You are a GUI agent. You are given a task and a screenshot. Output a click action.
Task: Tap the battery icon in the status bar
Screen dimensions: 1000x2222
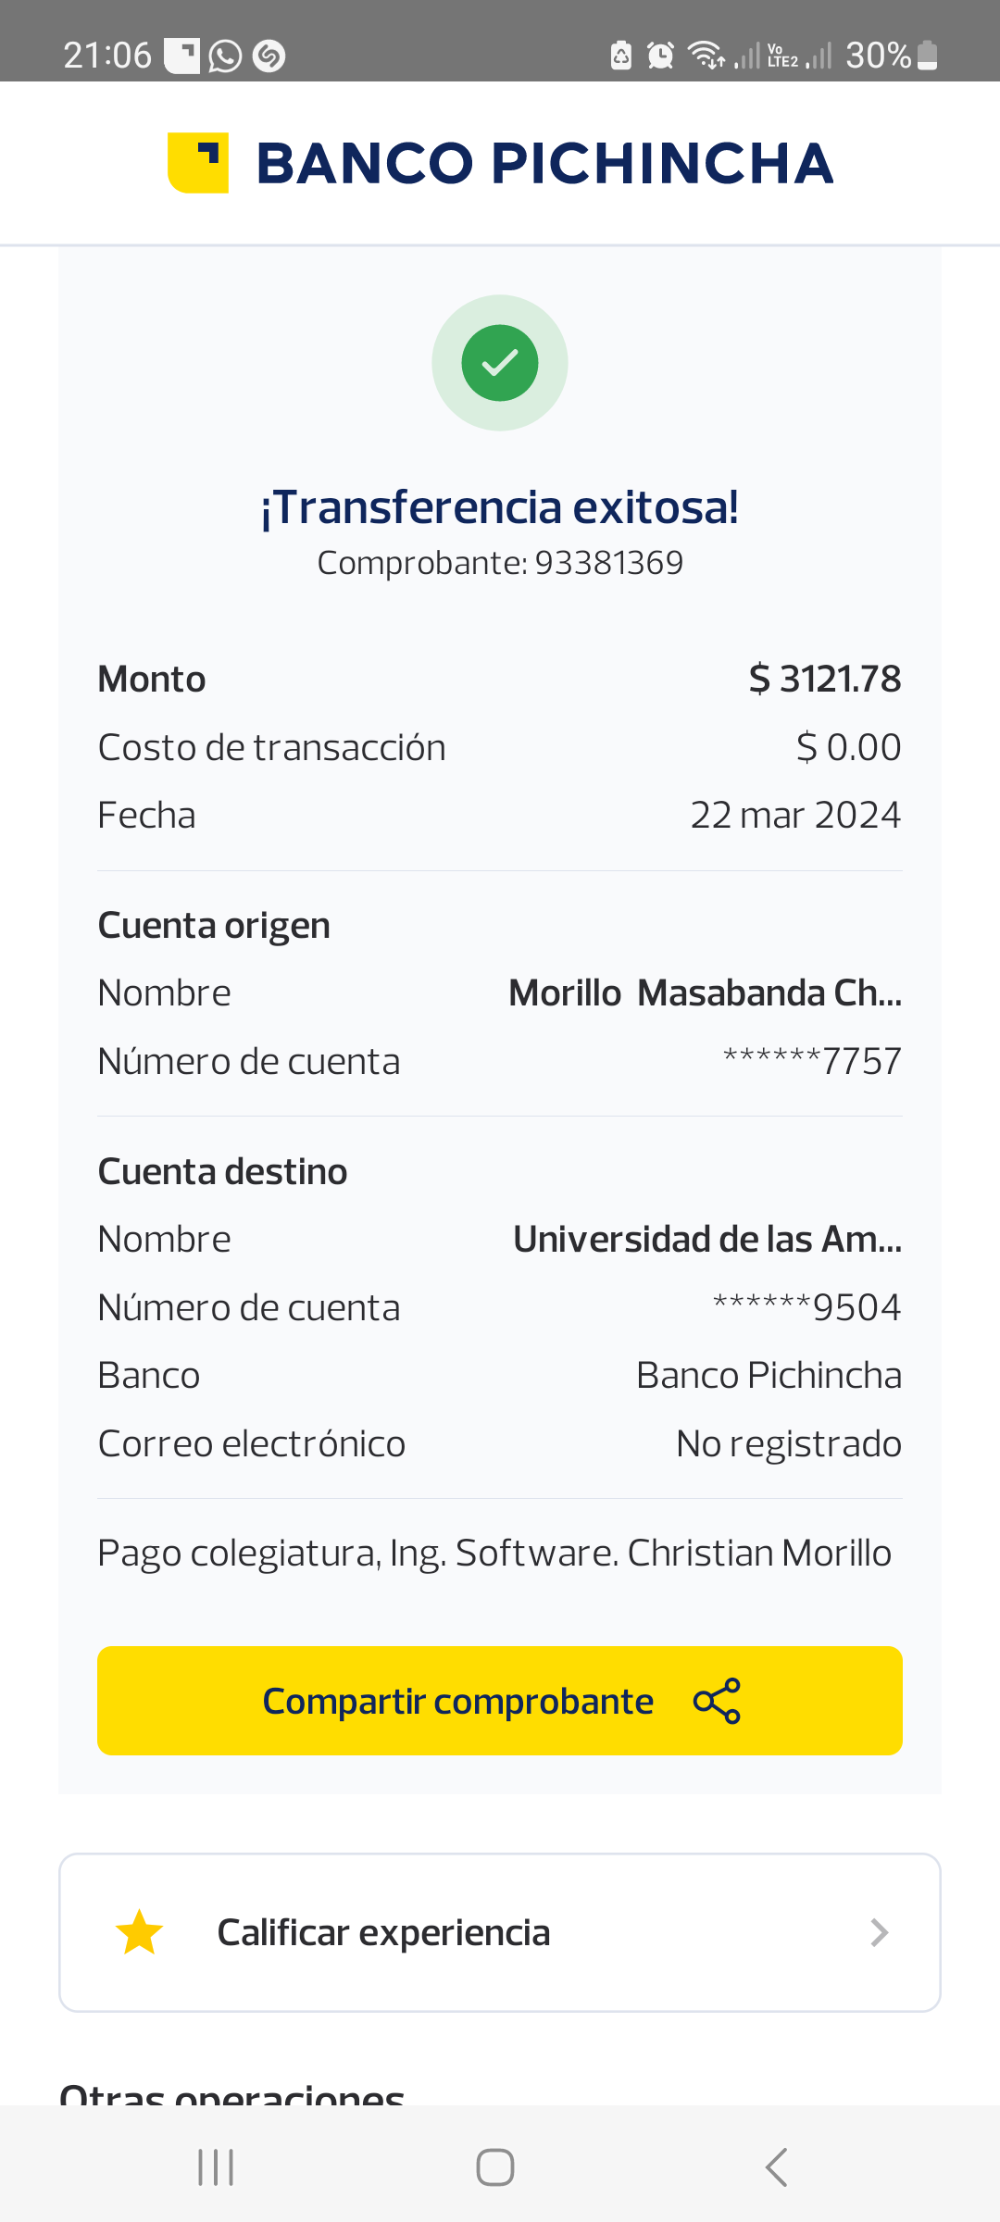(x=927, y=56)
